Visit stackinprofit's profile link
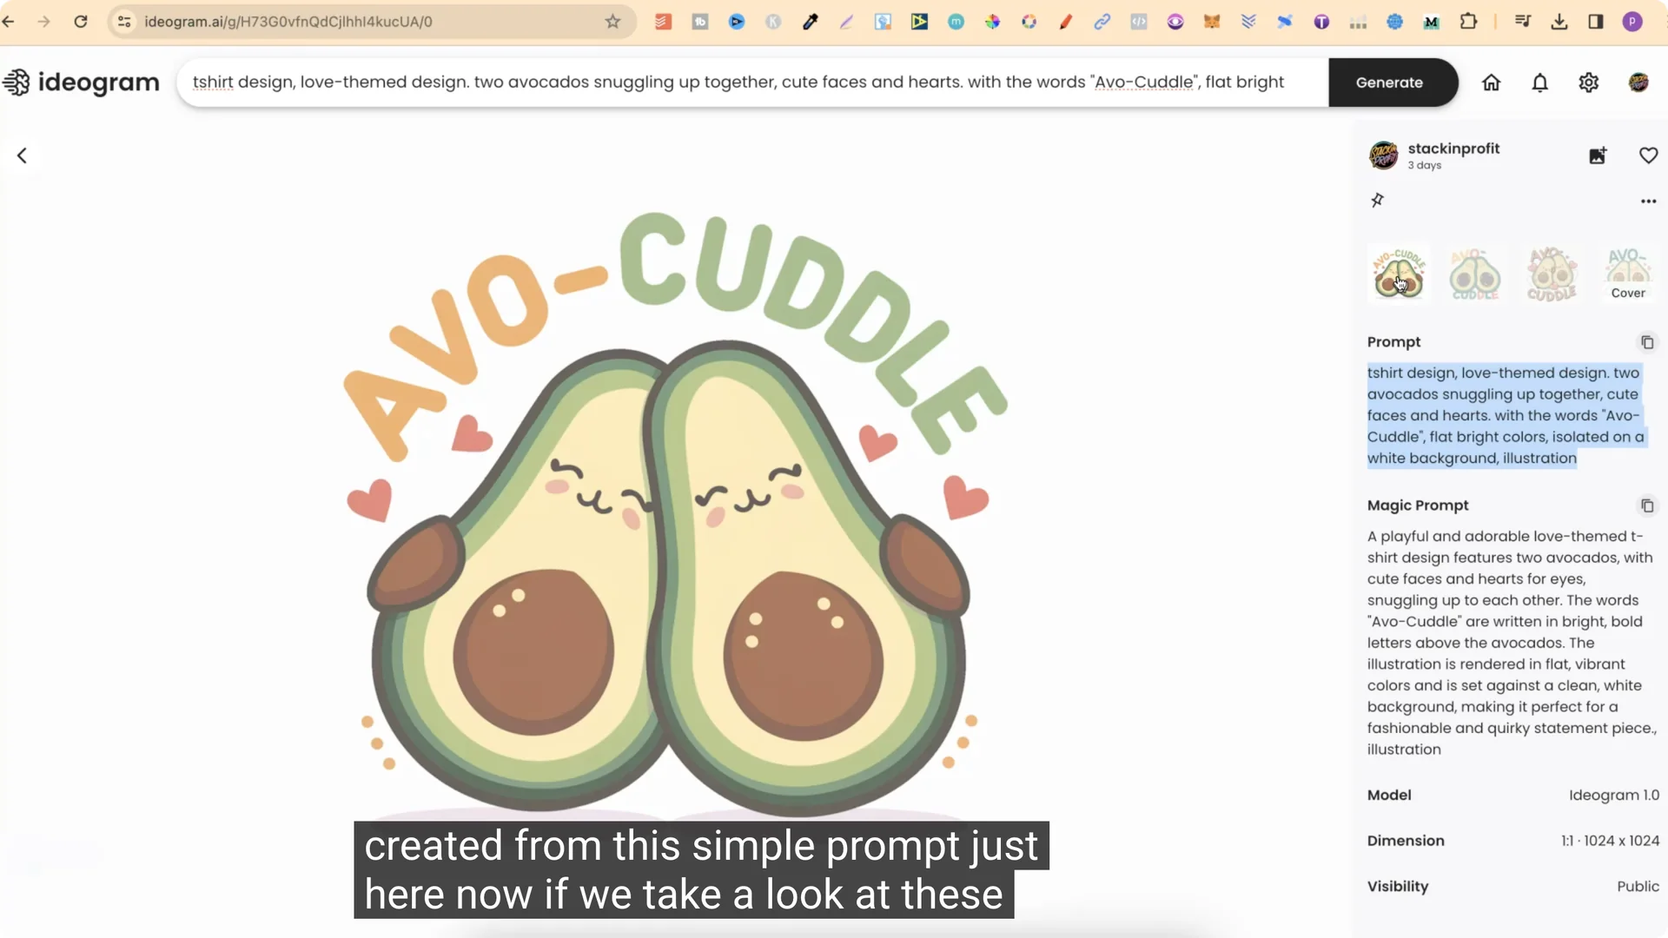 pos(1453,148)
